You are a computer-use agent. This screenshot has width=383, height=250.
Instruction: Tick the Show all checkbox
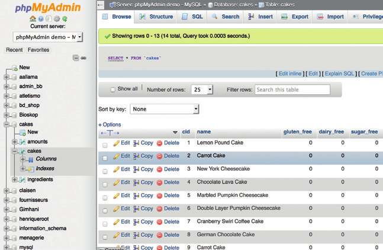click(x=112, y=89)
